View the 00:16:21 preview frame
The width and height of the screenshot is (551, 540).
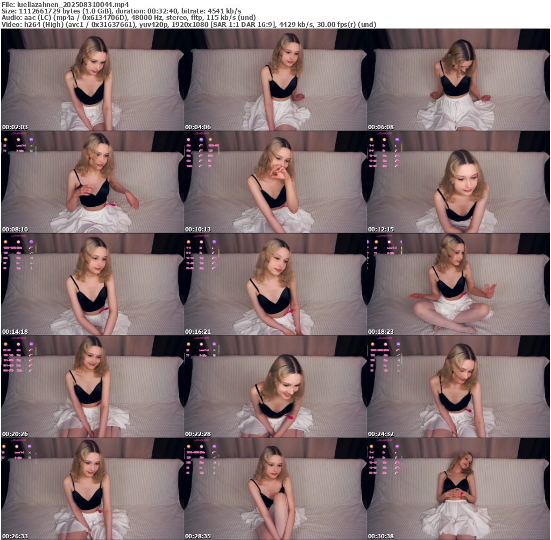point(275,284)
